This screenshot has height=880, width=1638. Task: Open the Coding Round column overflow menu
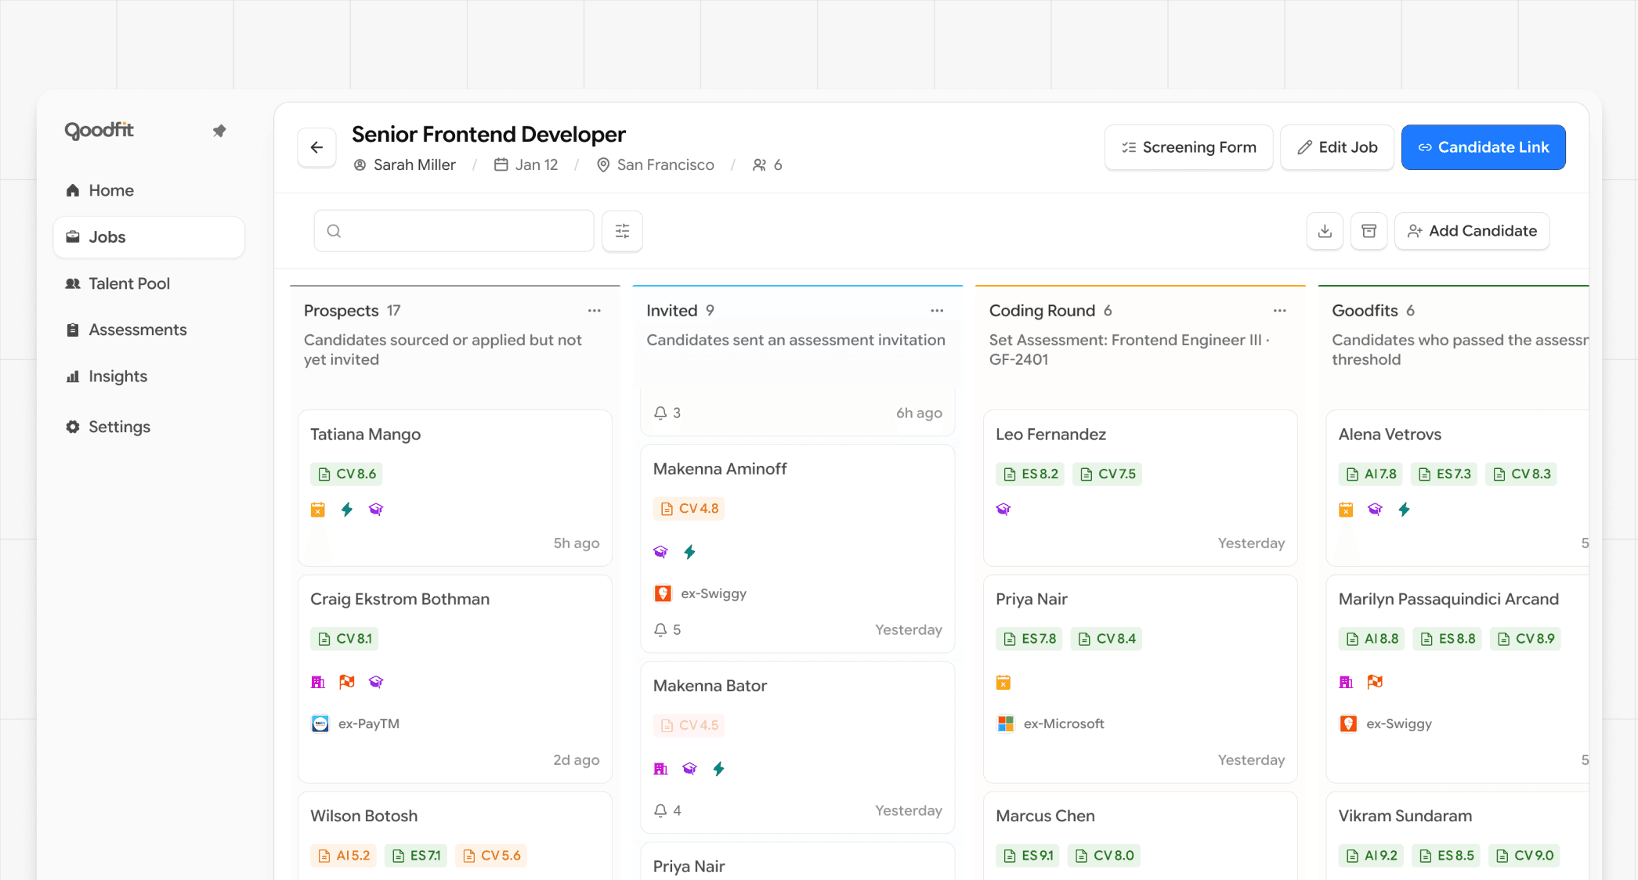click(1279, 310)
